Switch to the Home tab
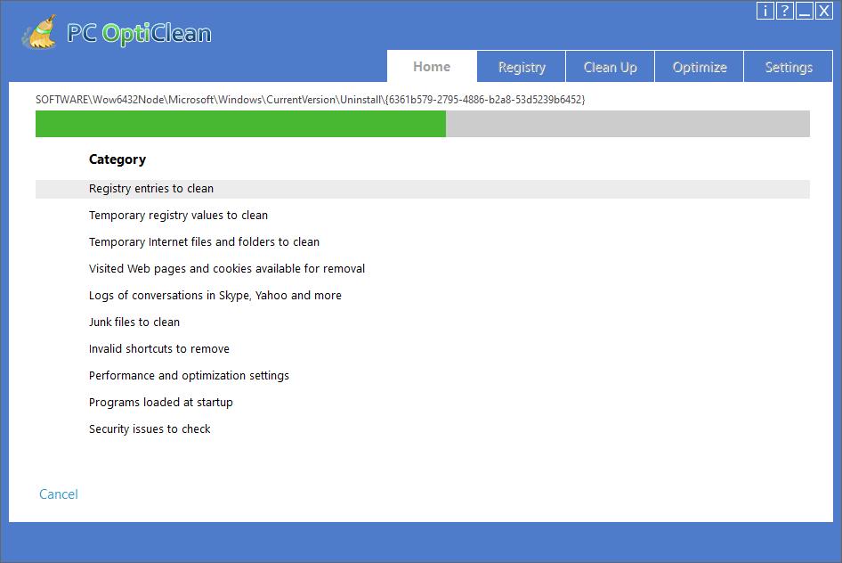 coord(432,67)
